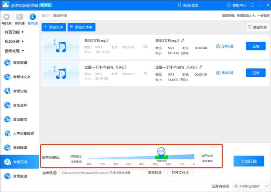Click the 音频压缩 sidebar icon
The height and width of the screenshot is (192, 271).
pyautogui.click(x=8, y=162)
